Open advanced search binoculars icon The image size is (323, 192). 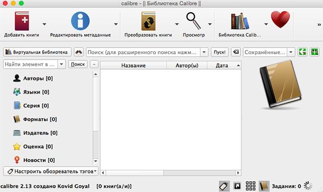click(79, 52)
